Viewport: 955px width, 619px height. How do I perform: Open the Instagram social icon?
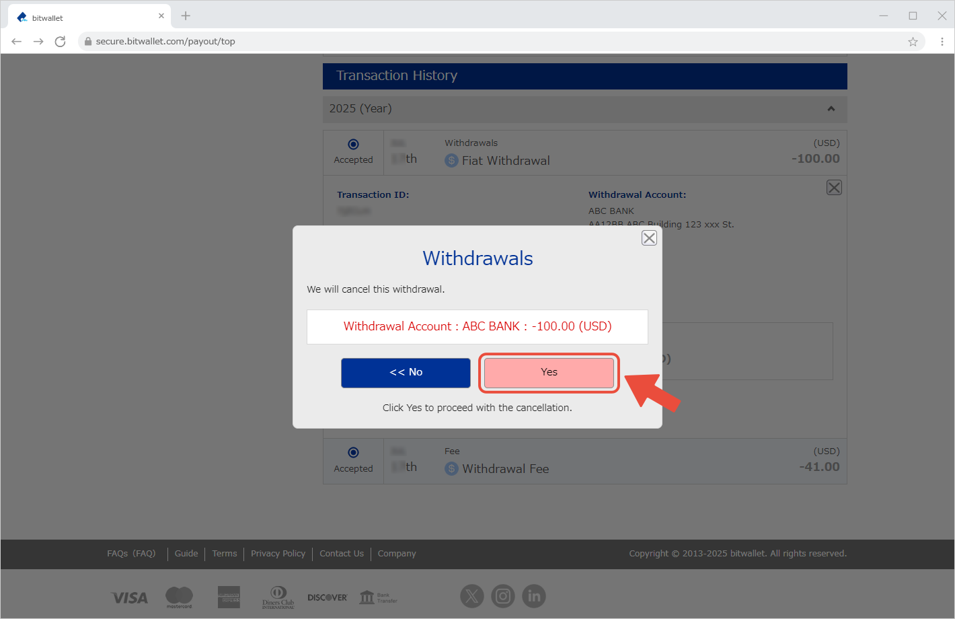[x=503, y=596]
